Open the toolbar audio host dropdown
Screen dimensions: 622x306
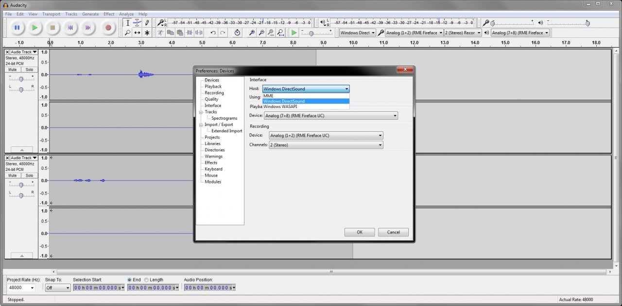[x=357, y=33]
